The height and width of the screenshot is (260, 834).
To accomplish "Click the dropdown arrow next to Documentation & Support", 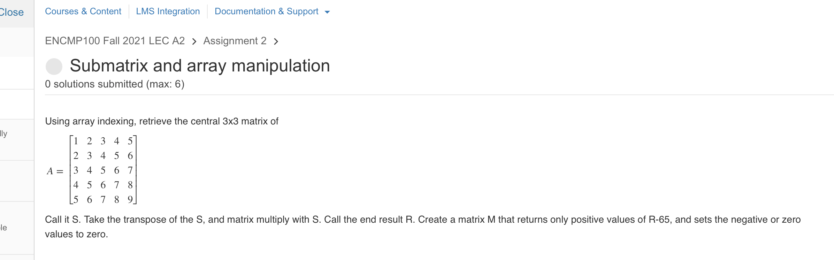I will [327, 12].
